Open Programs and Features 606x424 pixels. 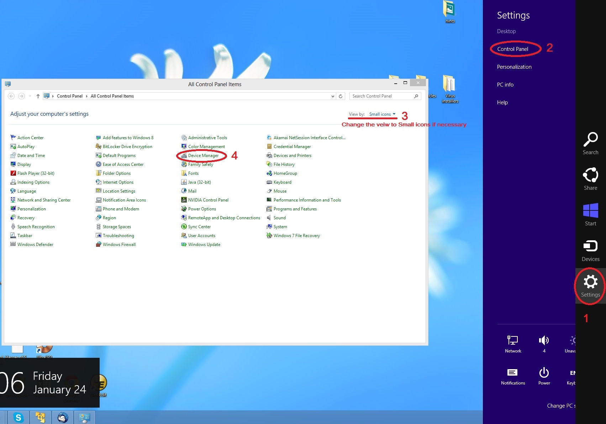pos(295,209)
